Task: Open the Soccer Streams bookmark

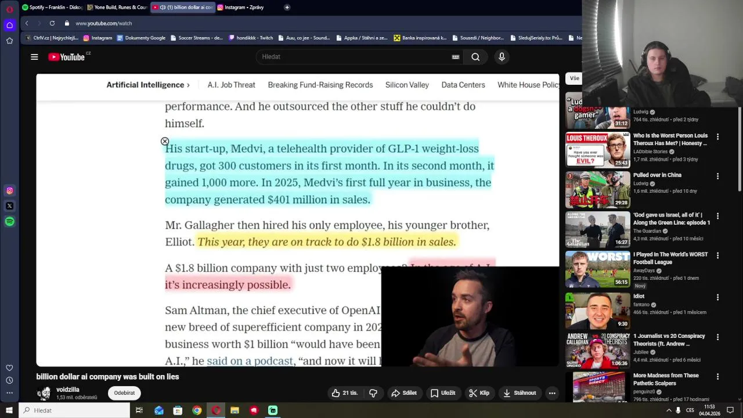Action: point(196,38)
